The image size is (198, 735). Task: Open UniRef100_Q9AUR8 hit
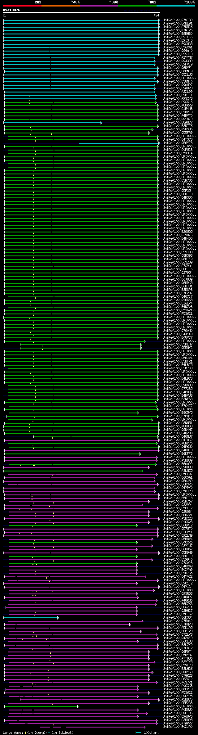(x=178, y=88)
